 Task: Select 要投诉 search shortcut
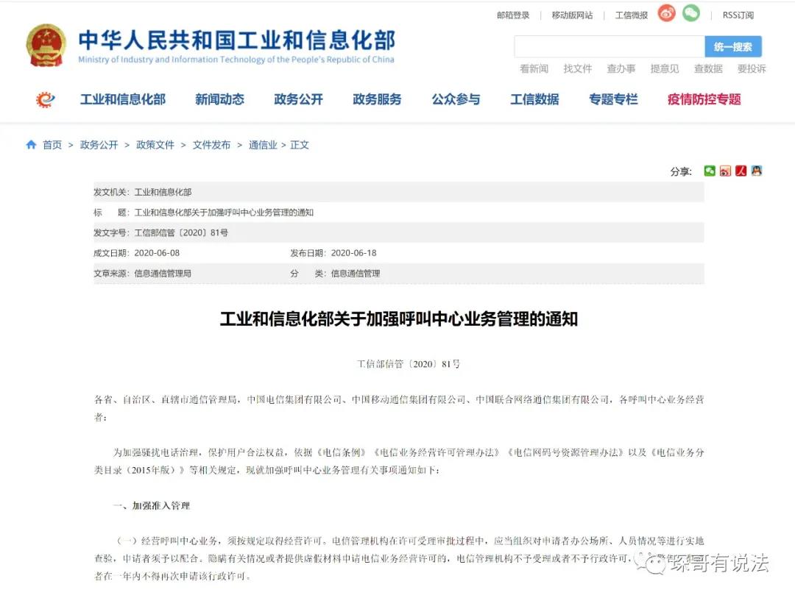pyautogui.click(x=752, y=68)
